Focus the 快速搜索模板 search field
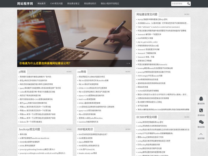This screenshot has height=156, width=208. [x=179, y=3]
